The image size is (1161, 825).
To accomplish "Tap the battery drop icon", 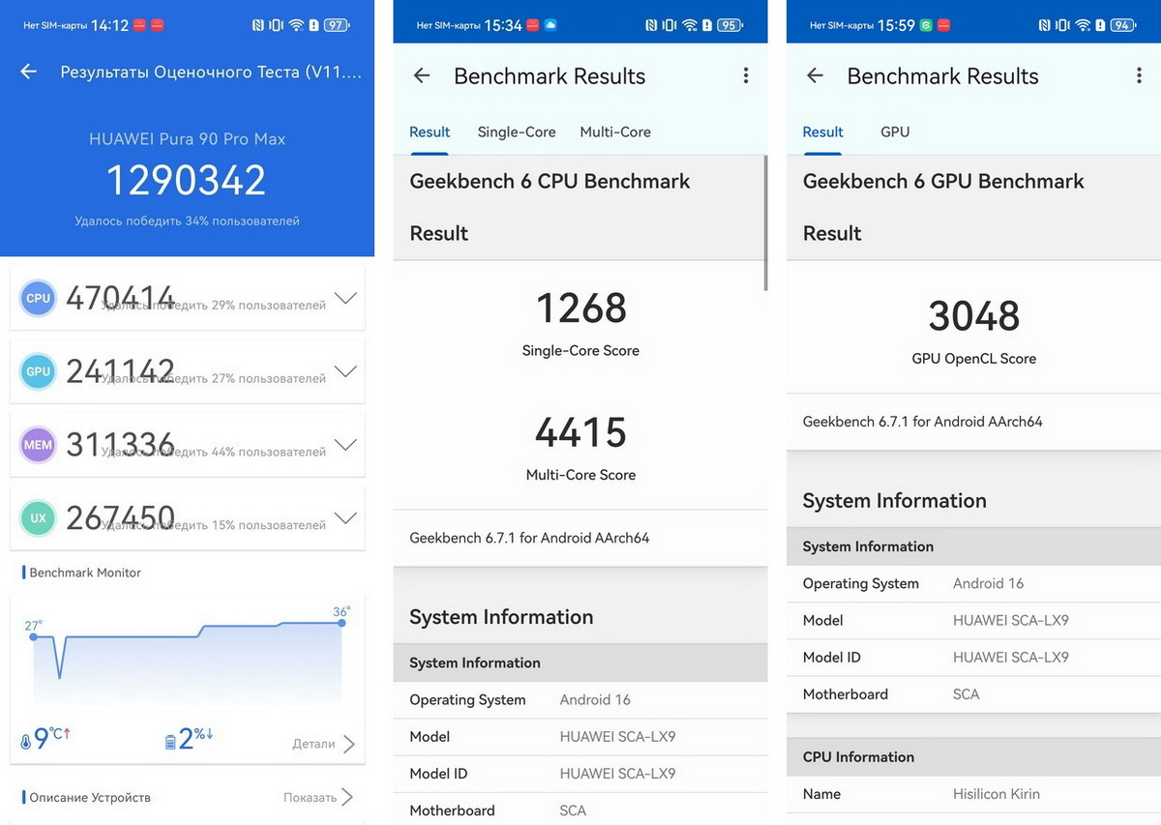I will tap(170, 742).
